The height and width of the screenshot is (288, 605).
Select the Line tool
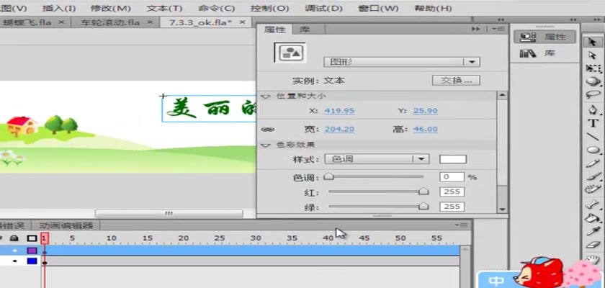point(593,137)
